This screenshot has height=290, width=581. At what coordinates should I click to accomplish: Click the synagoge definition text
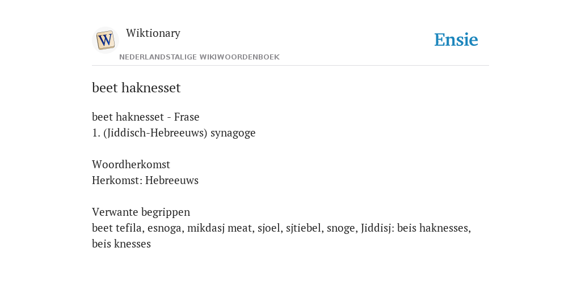coord(233,133)
